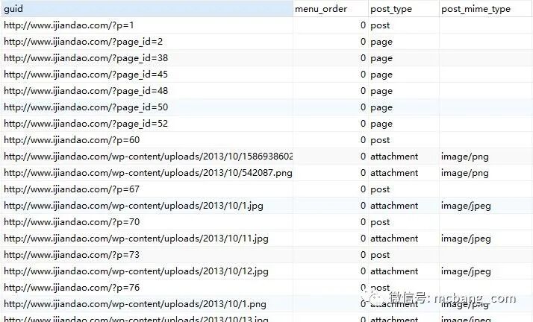533x322 pixels.
Task: Select the guid cell ending in ?page_id=38
Action: (x=147, y=58)
